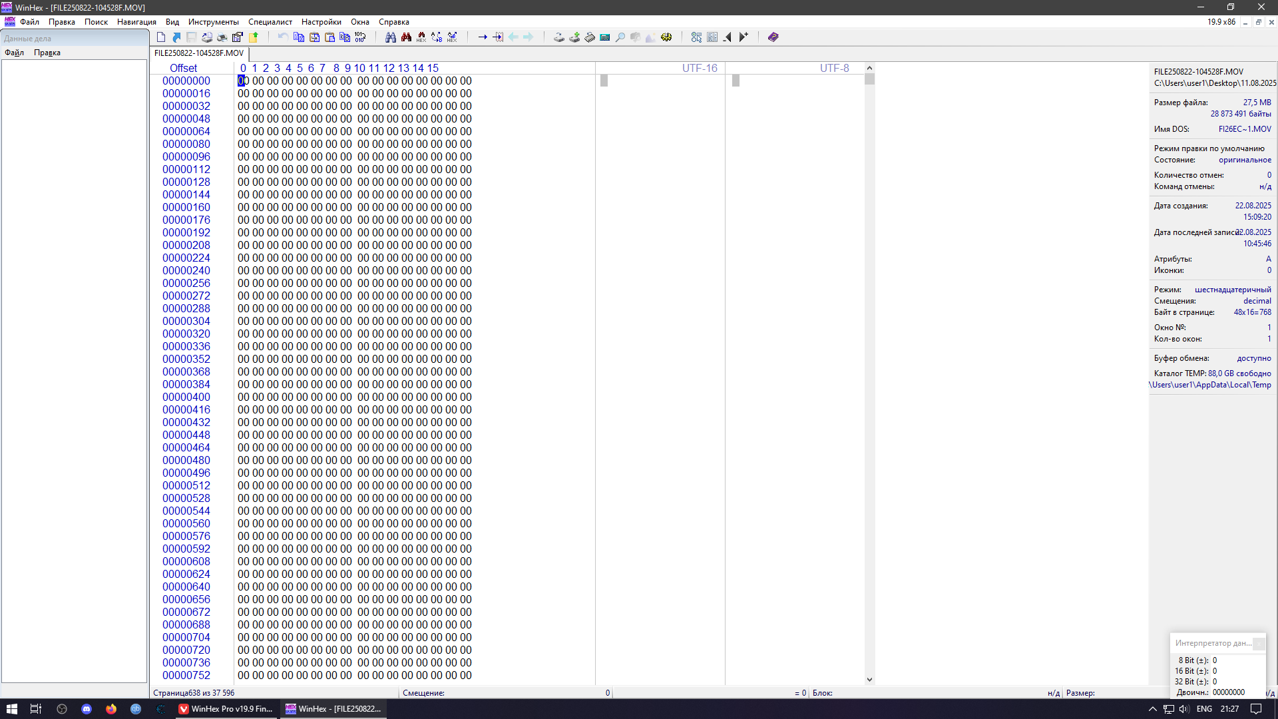This screenshot has width=1278, height=719.
Task: Click the Offset column header
Action: (183, 68)
